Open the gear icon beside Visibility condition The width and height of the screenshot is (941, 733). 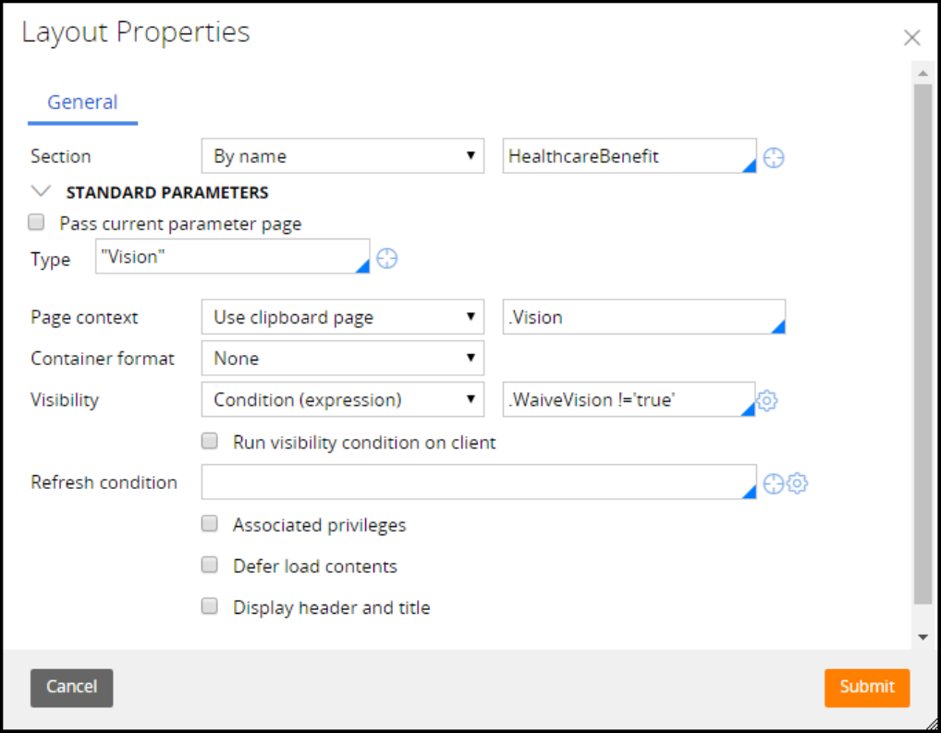(x=767, y=400)
